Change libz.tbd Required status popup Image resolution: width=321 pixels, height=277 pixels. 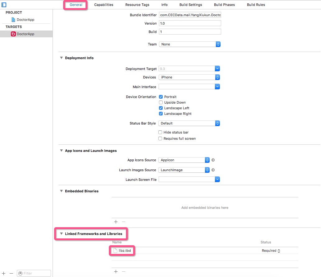pyautogui.click(x=271, y=251)
